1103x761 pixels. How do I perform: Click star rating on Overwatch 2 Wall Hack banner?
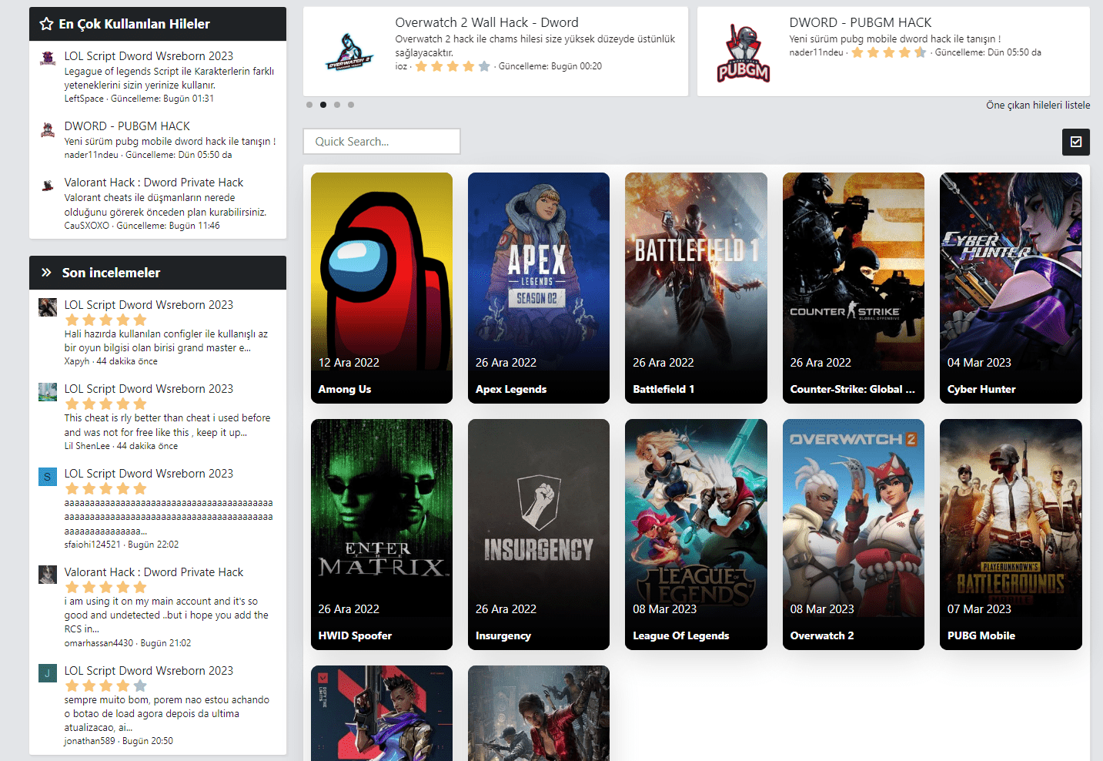pos(453,66)
